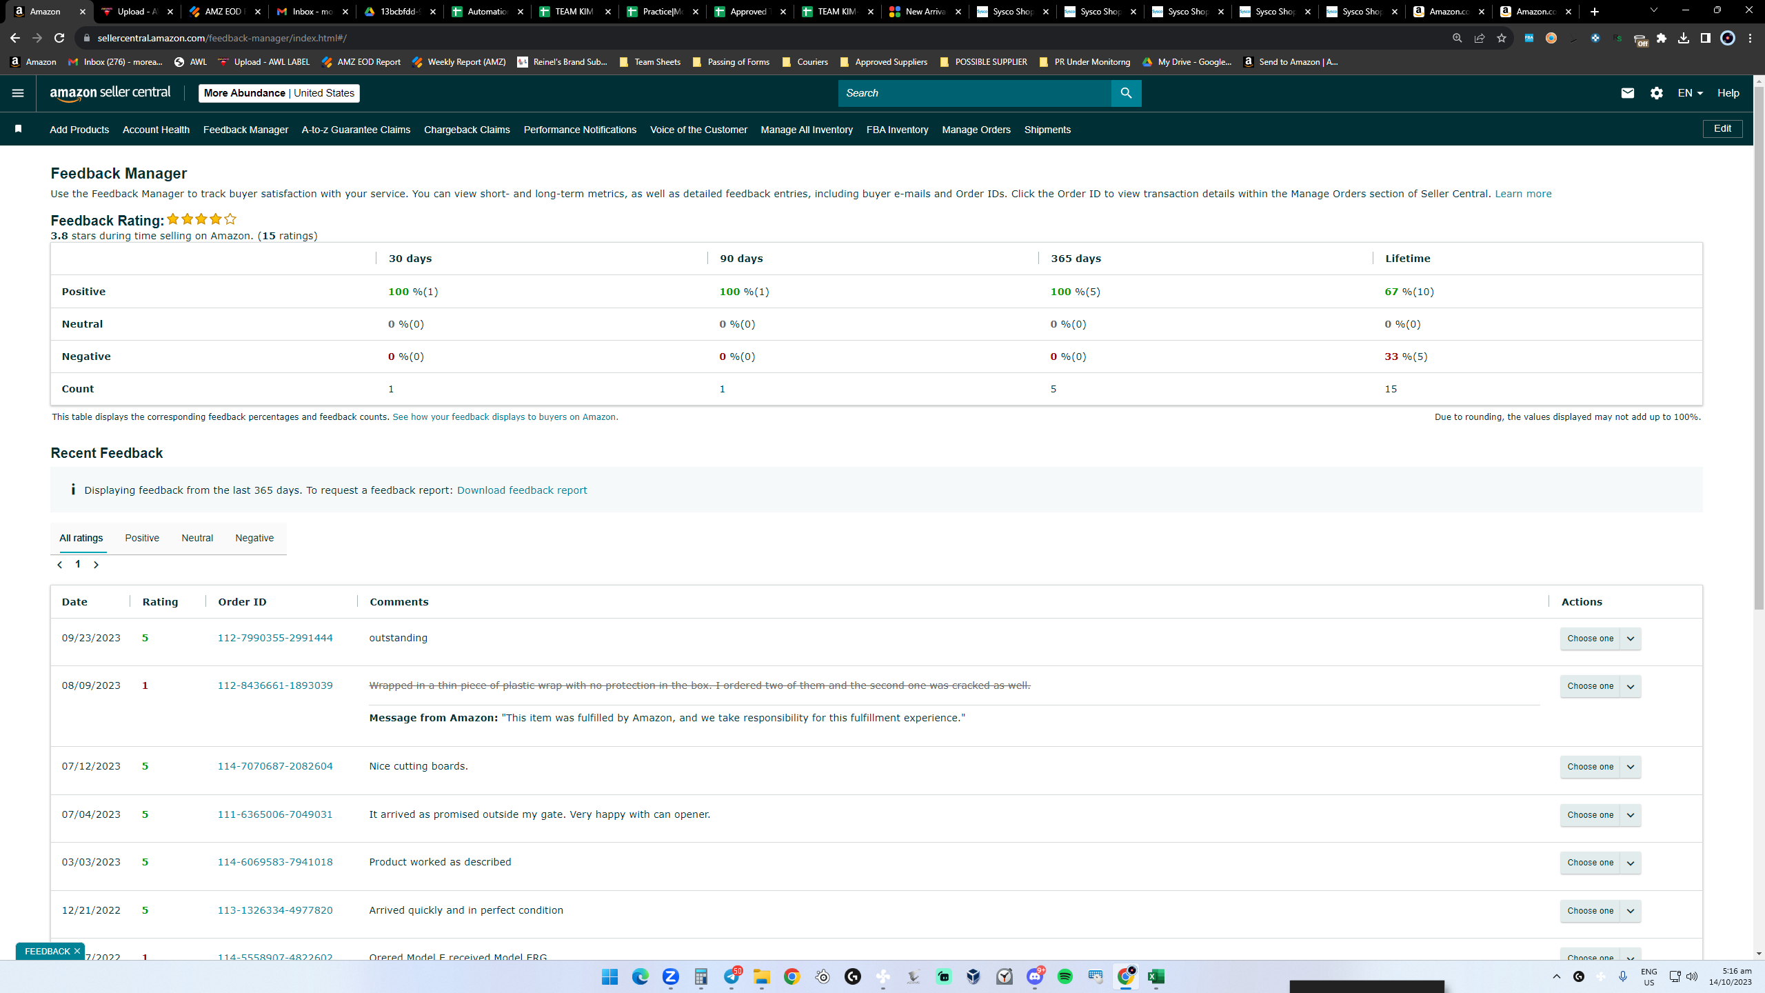
Task: Click Help in the top bar
Action: click(1728, 93)
